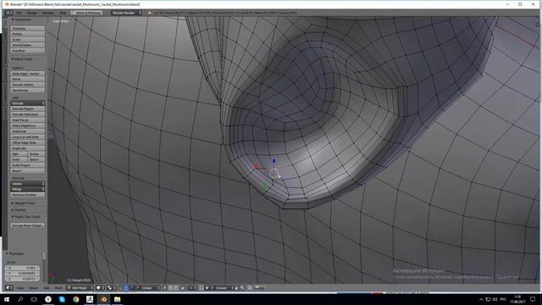This screenshot has height=305, width=542.
Task: Click the Translate button in Transform panel
Action: tap(28, 28)
